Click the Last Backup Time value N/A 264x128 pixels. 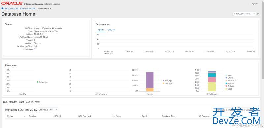click(36, 46)
